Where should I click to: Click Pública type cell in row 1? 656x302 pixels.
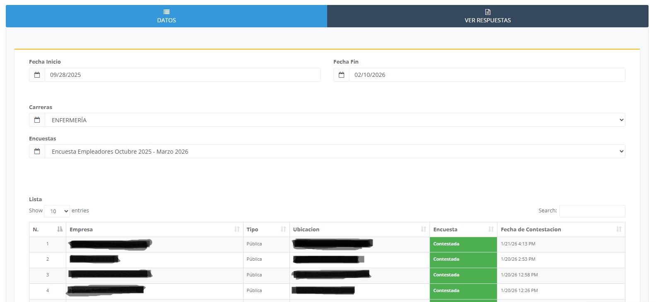(x=266, y=244)
